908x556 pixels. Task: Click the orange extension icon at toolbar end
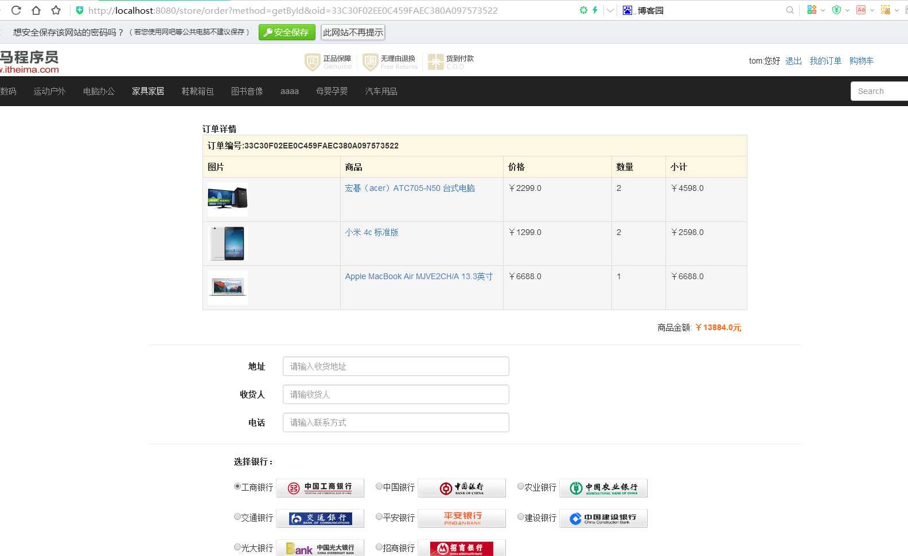point(886,10)
